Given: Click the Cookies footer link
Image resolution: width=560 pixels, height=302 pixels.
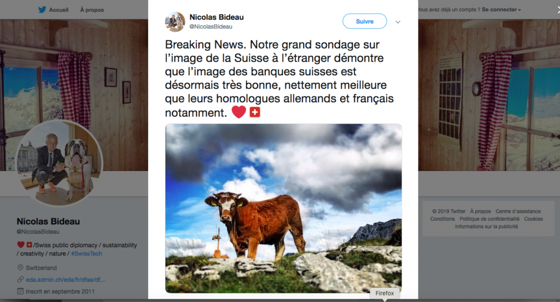Looking at the screenshot, I should [x=533, y=219].
